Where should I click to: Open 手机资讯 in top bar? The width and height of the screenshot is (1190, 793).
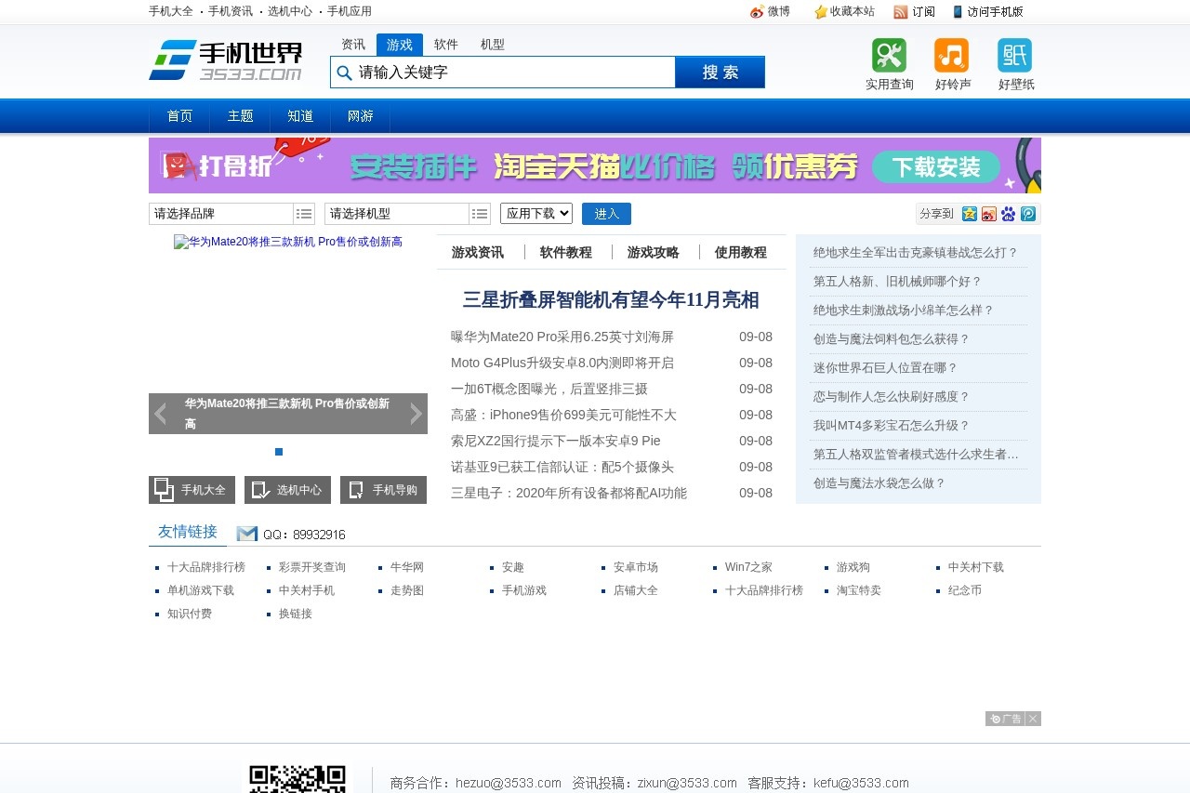(x=231, y=11)
